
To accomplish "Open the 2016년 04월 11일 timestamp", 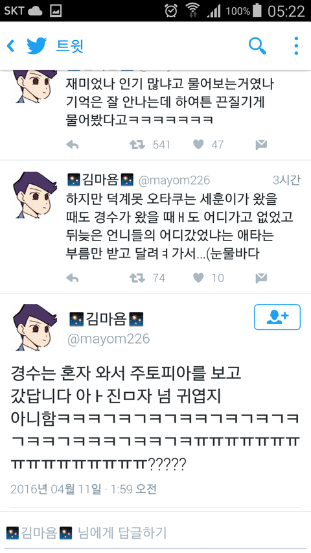I will coord(83,489).
